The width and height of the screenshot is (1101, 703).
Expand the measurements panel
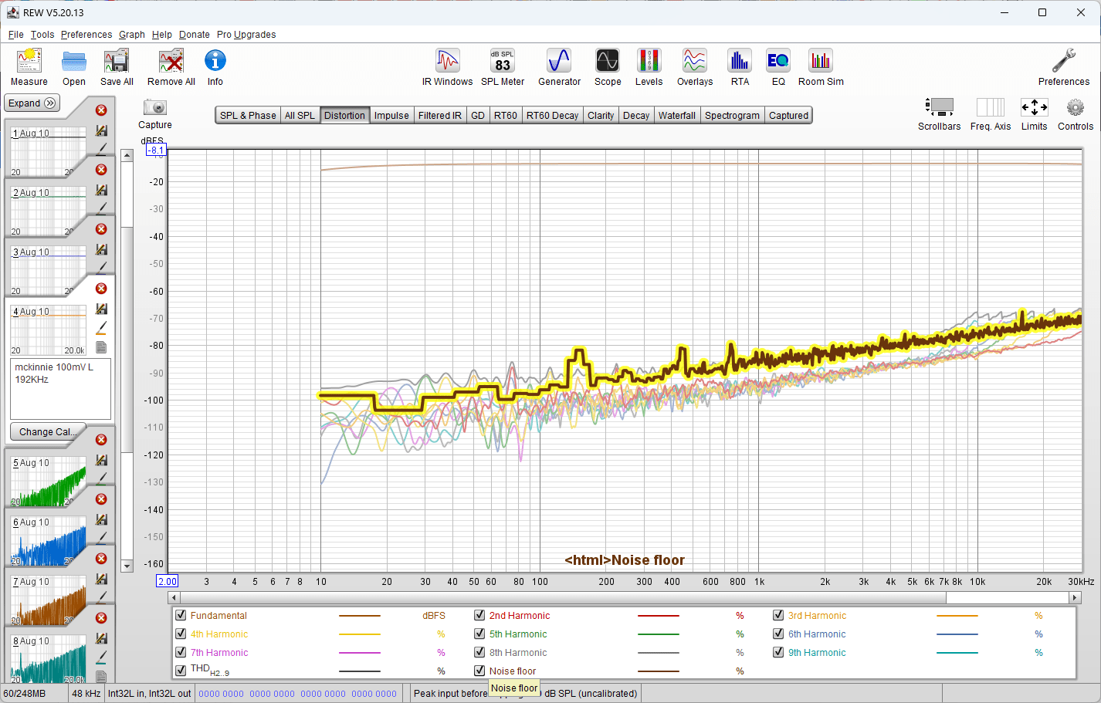point(32,103)
